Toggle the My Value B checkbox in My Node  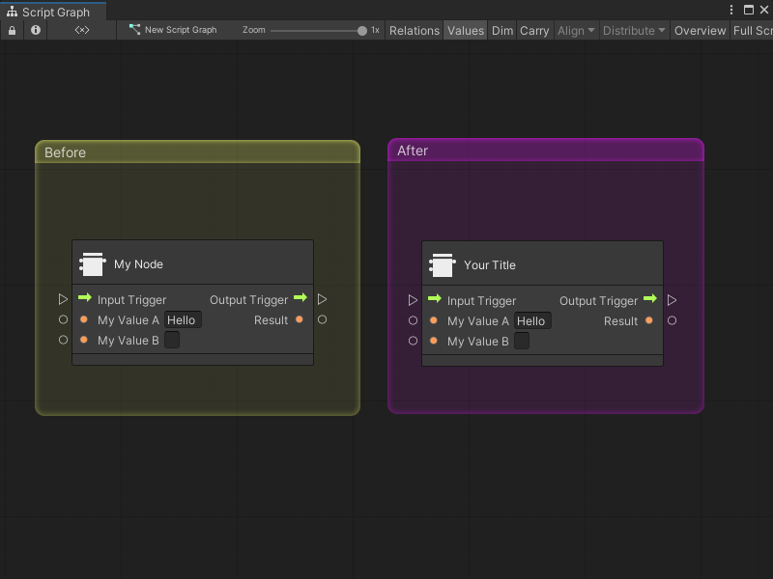click(172, 340)
